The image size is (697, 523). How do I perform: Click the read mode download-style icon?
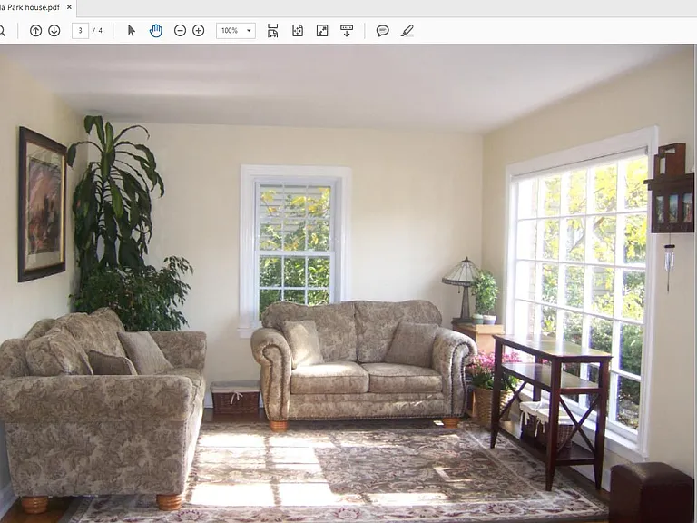coord(347,31)
